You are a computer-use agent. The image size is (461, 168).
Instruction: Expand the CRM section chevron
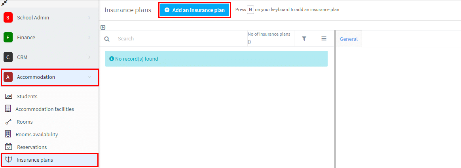coord(89,57)
